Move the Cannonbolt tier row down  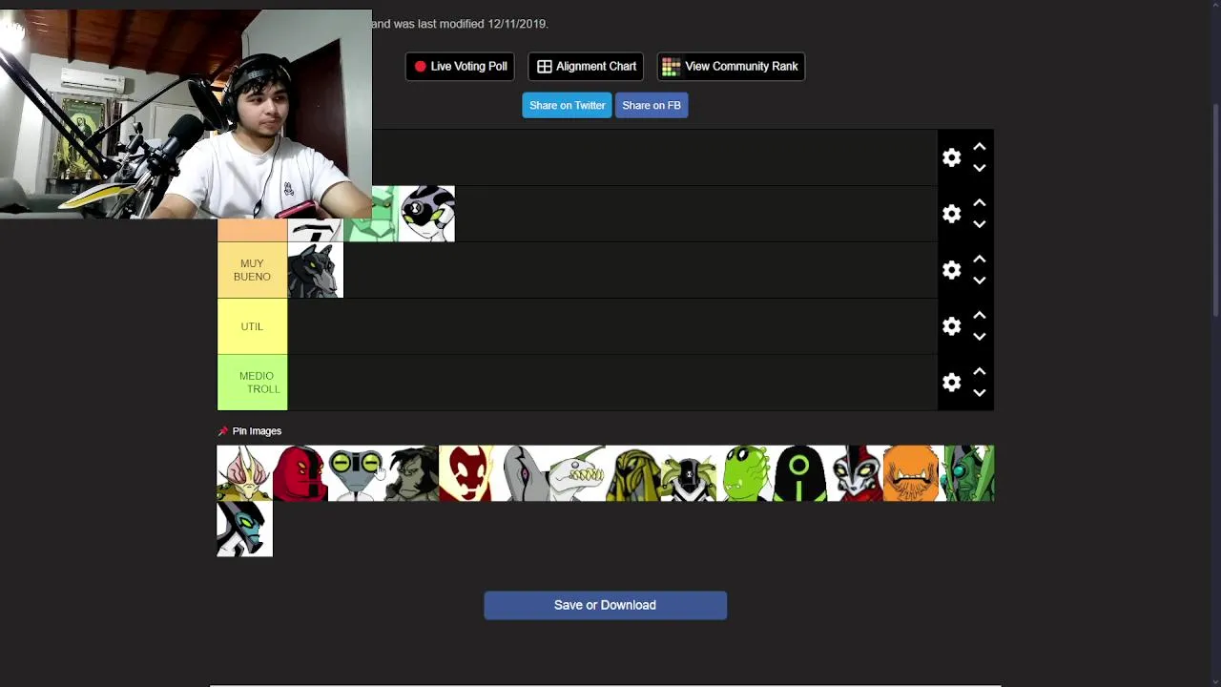(980, 224)
